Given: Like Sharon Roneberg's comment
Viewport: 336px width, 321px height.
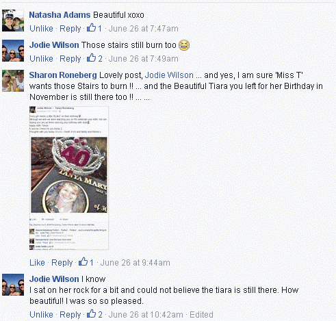Looking at the screenshot, I should click(x=37, y=263).
